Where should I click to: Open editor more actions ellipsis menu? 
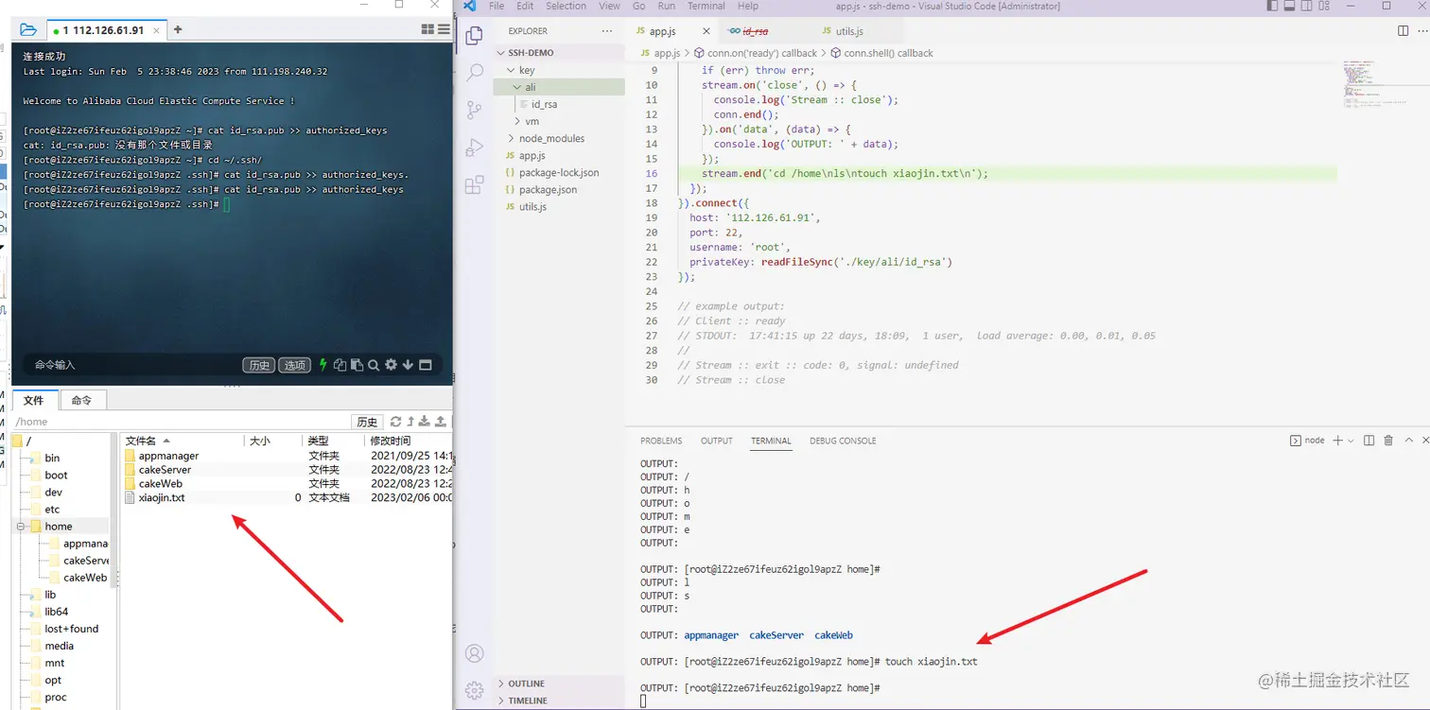click(1421, 31)
